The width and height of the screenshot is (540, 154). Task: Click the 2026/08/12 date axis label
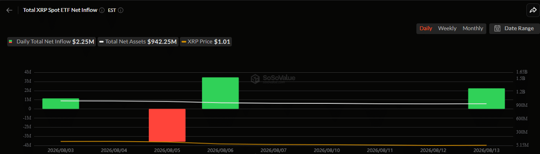point(433,150)
